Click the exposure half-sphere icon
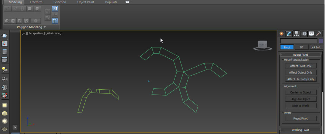Screen dimensions: 325x134 (x=4, y=87)
